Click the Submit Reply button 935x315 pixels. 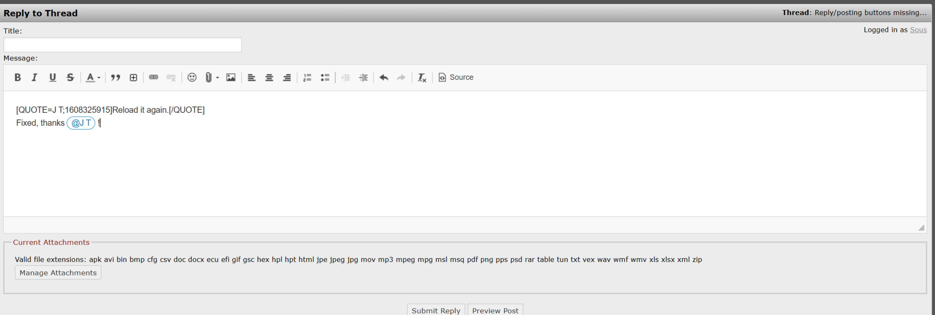point(436,310)
